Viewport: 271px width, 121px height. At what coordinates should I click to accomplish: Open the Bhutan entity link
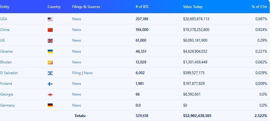6,62
